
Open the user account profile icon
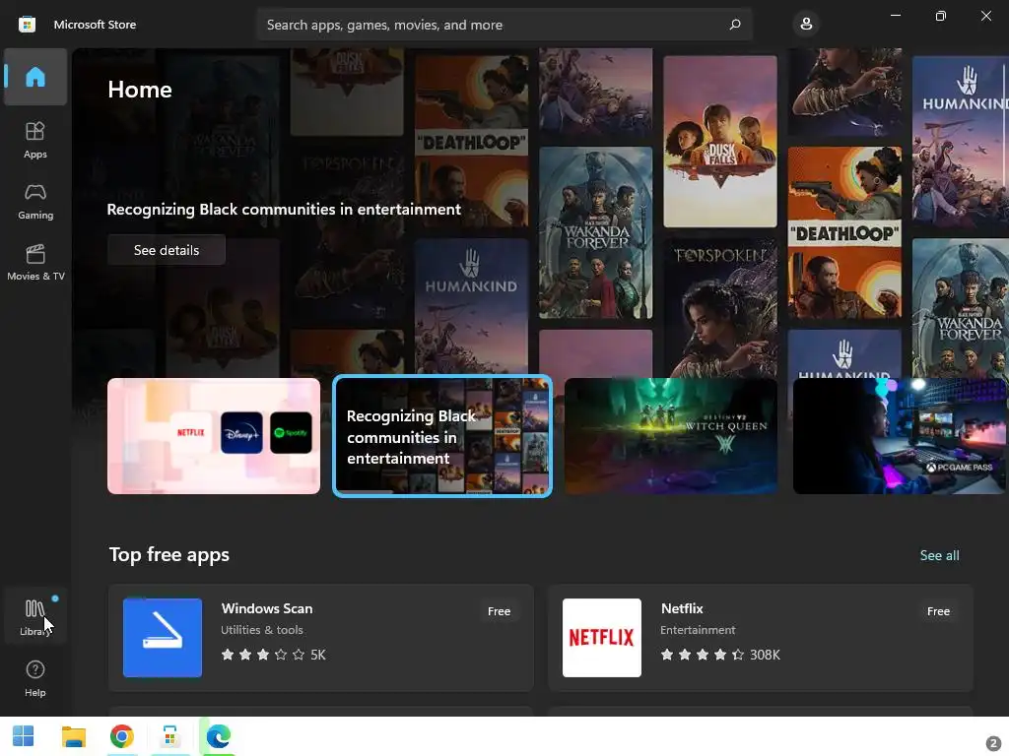[806, 25]
